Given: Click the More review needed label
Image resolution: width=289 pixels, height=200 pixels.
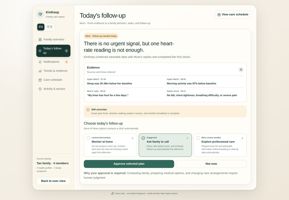Looking at the screenshot, I should pos(211,138).
